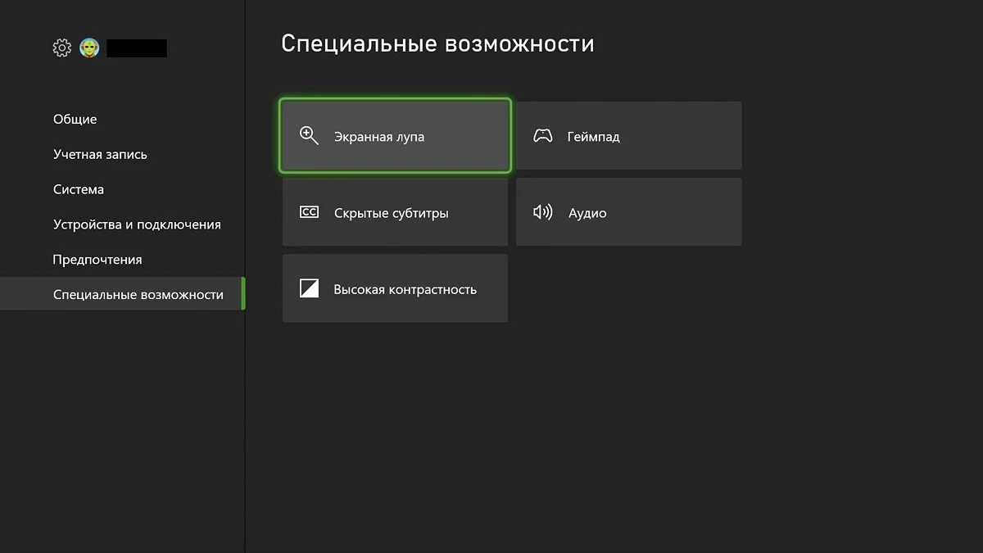The width and height of the screenshot is (983, 553).
Task: Click the high contrast half-square icon
Action: [309, 288]
